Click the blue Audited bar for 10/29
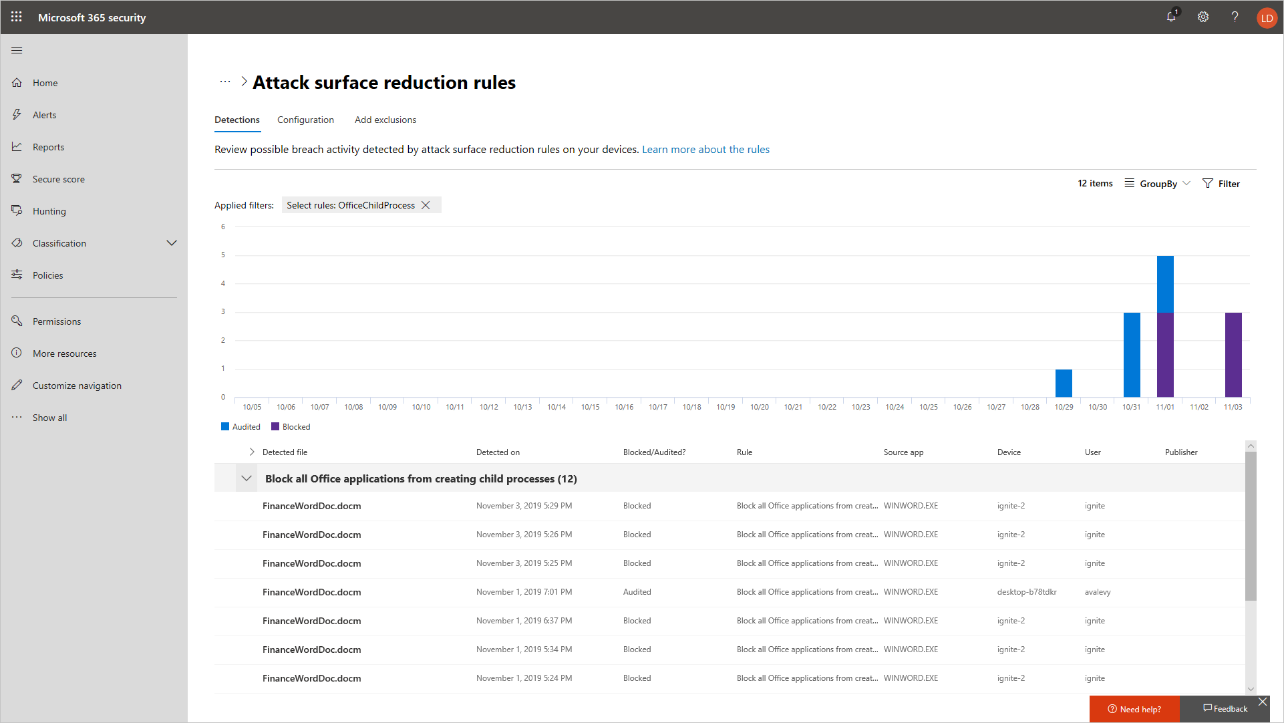1284x723 pixels. click(x=1064, y=383)
